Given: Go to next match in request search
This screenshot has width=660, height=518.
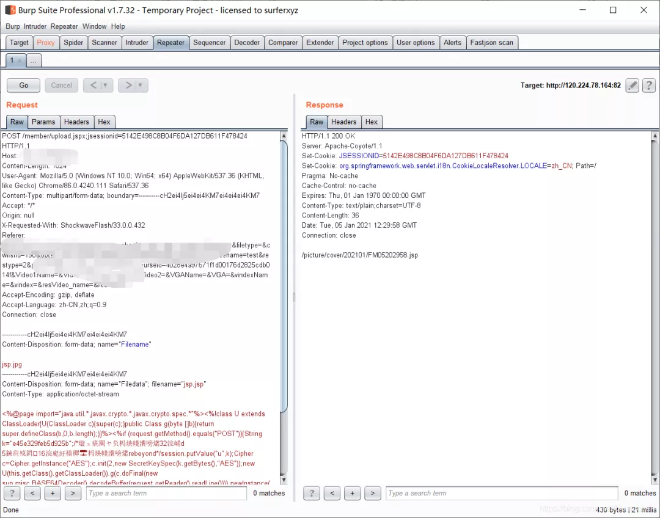Looking at the screenshot, I should click(x=73, y=493).
